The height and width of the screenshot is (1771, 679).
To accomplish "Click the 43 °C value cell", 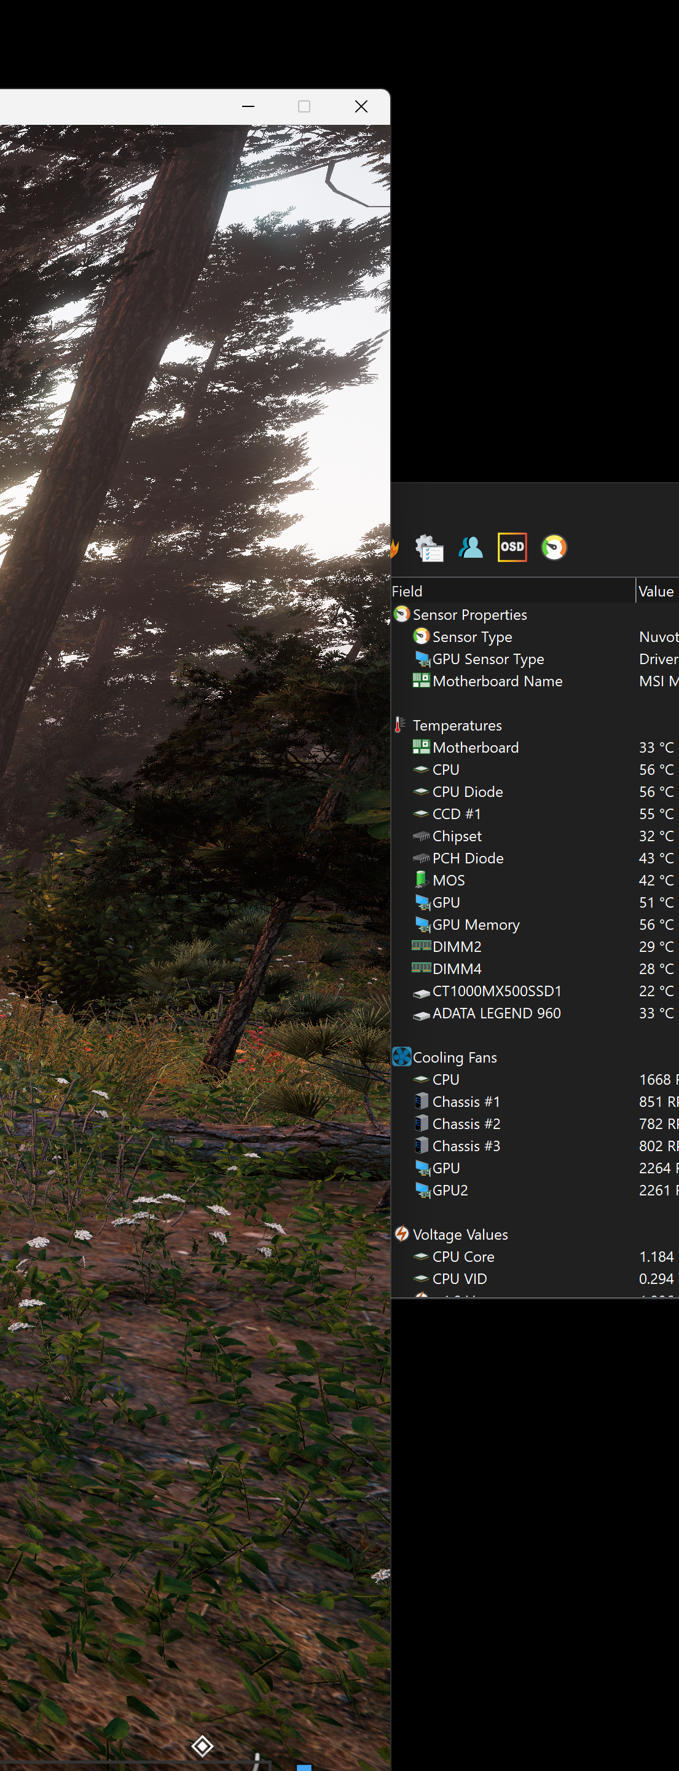I will click(x=656, y=858).
